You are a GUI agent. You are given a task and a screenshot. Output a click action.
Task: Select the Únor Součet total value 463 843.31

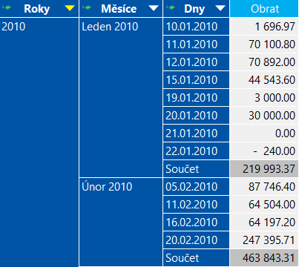click(264, 258)
